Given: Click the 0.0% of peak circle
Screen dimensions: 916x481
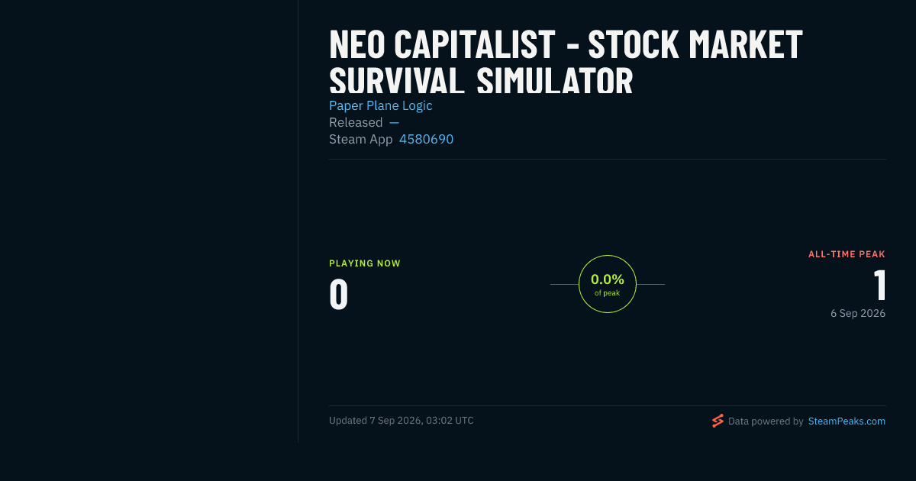Looking at the screenshot, I should coord(608,284).
